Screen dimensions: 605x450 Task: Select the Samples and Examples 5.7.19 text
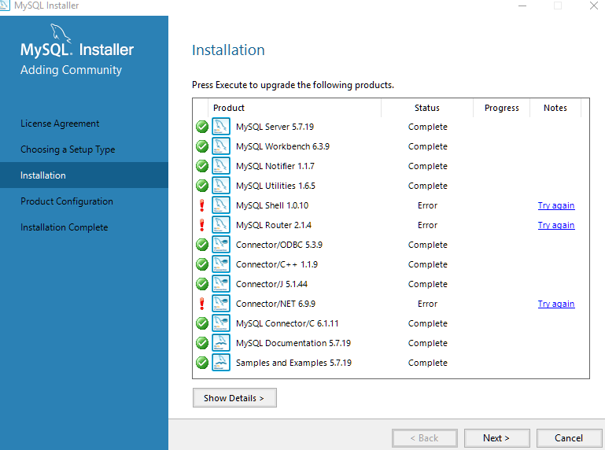click(293, 363)
